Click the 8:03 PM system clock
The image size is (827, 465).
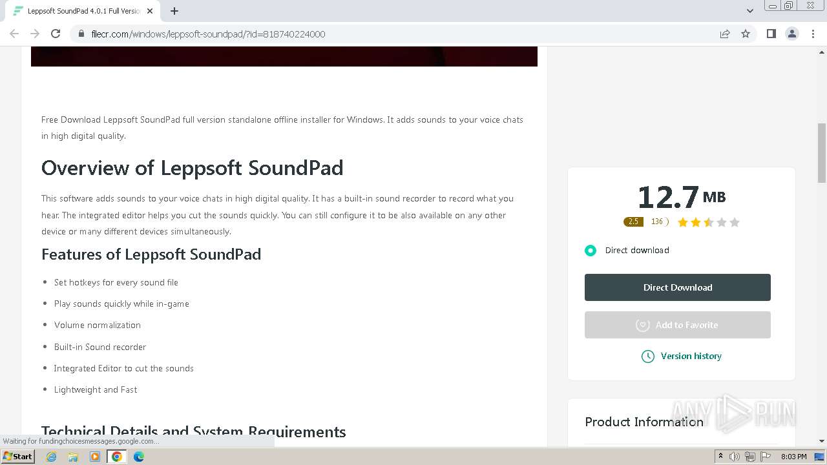794,457
